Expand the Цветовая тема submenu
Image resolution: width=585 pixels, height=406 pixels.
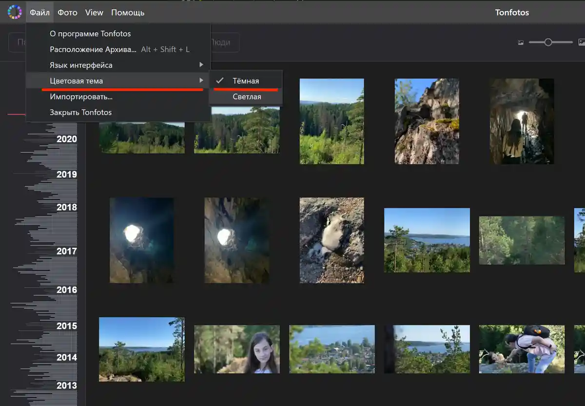tap(118, 80)
